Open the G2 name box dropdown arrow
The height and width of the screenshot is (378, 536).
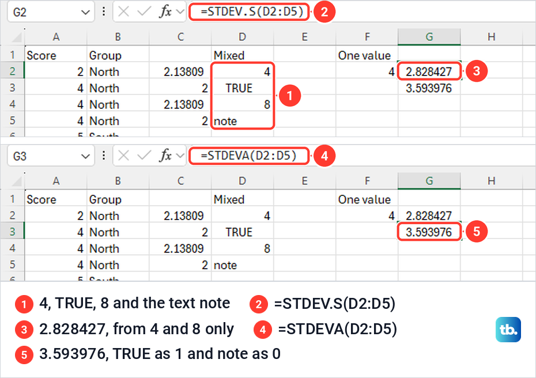click(x=85, y=12)
